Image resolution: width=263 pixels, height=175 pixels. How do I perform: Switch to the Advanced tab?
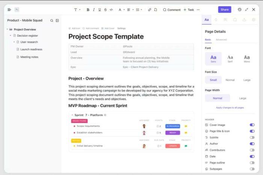pos(221,39)
